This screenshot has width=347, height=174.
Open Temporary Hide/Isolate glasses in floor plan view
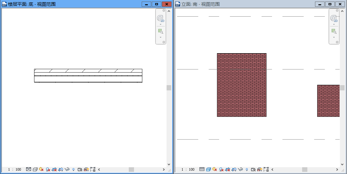tap(67, 170)
